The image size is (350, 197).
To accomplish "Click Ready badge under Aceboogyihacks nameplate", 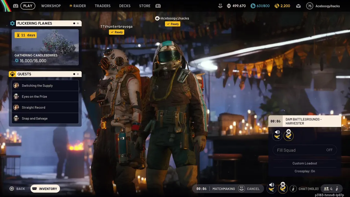I will tap(173, 24).
